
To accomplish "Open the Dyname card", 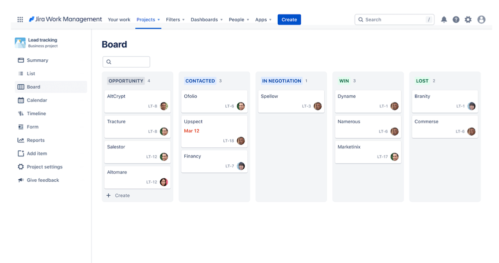I will [x=368, y=102].
